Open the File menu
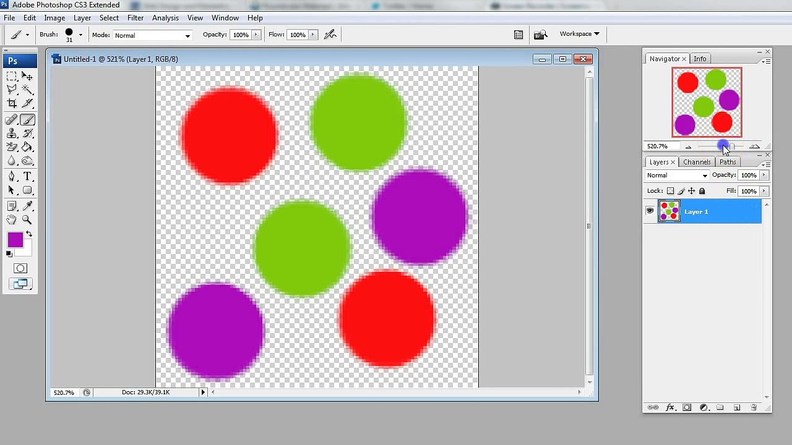Screen dimensions: 792x445 [9, 18]
